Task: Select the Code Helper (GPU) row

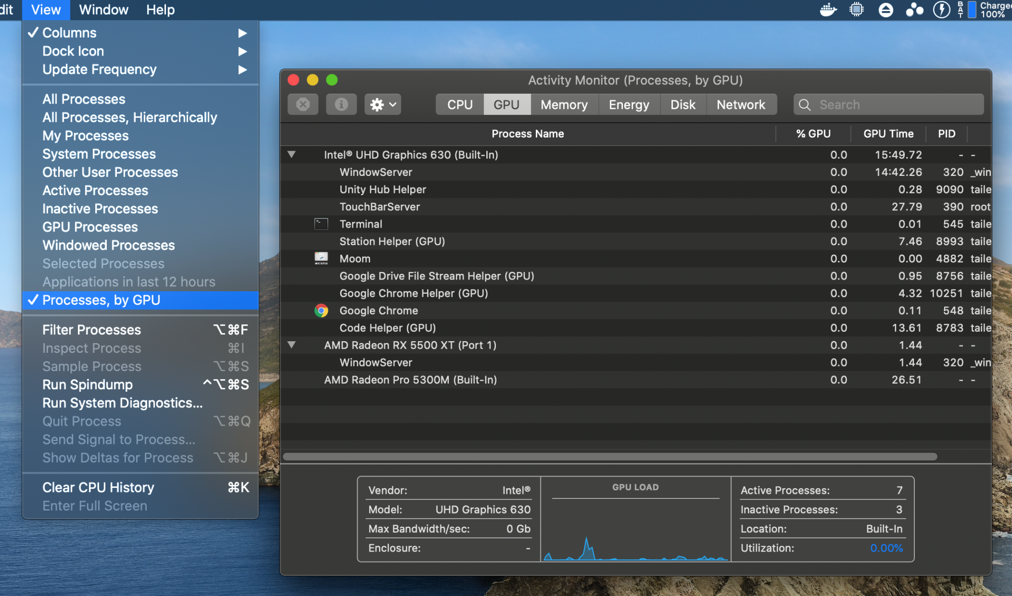Action: pyautogui.click(x=636, y=328)
